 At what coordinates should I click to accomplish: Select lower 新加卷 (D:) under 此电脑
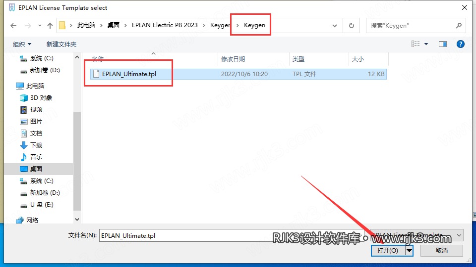point(45,193)
